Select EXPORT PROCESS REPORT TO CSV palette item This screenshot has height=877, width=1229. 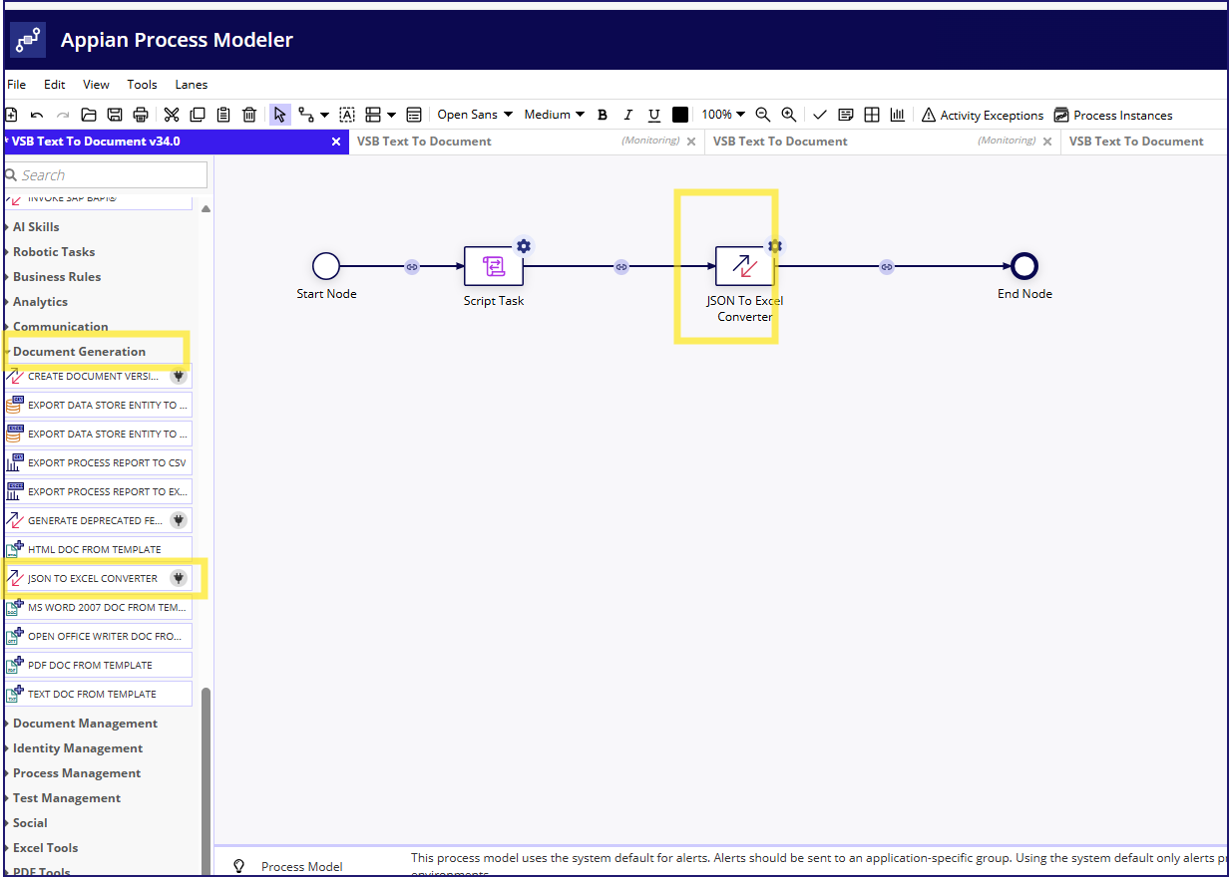point(98,462)
